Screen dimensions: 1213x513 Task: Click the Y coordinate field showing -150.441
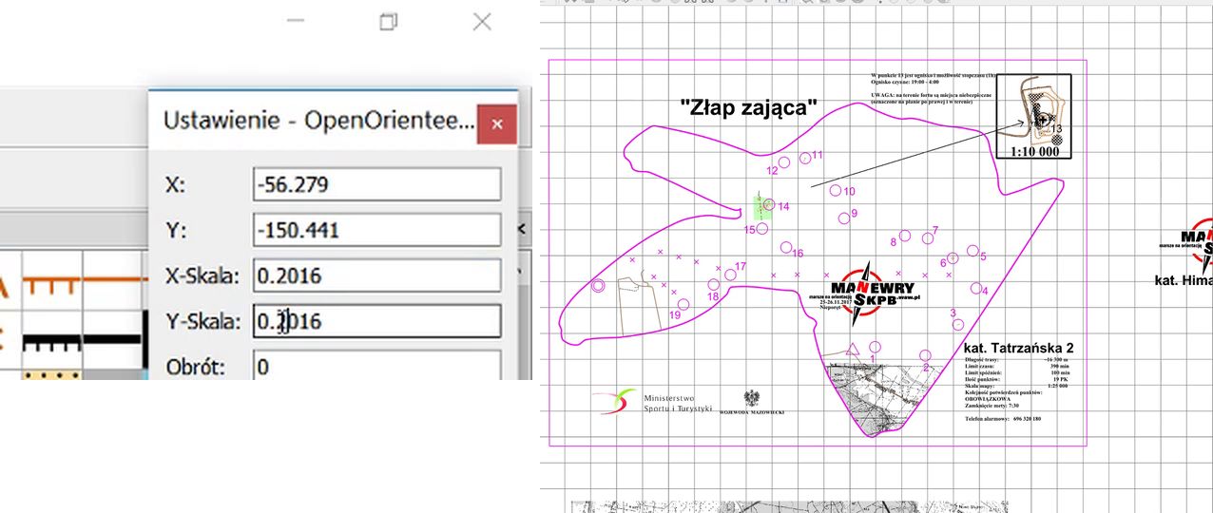coord(377,230)
